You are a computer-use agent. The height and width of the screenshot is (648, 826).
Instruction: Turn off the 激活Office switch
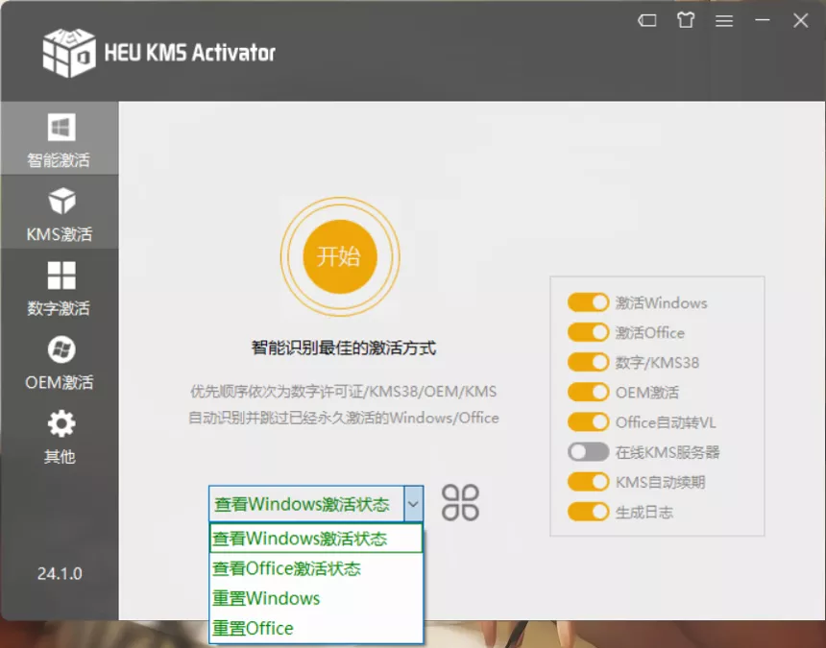(588, 332)
